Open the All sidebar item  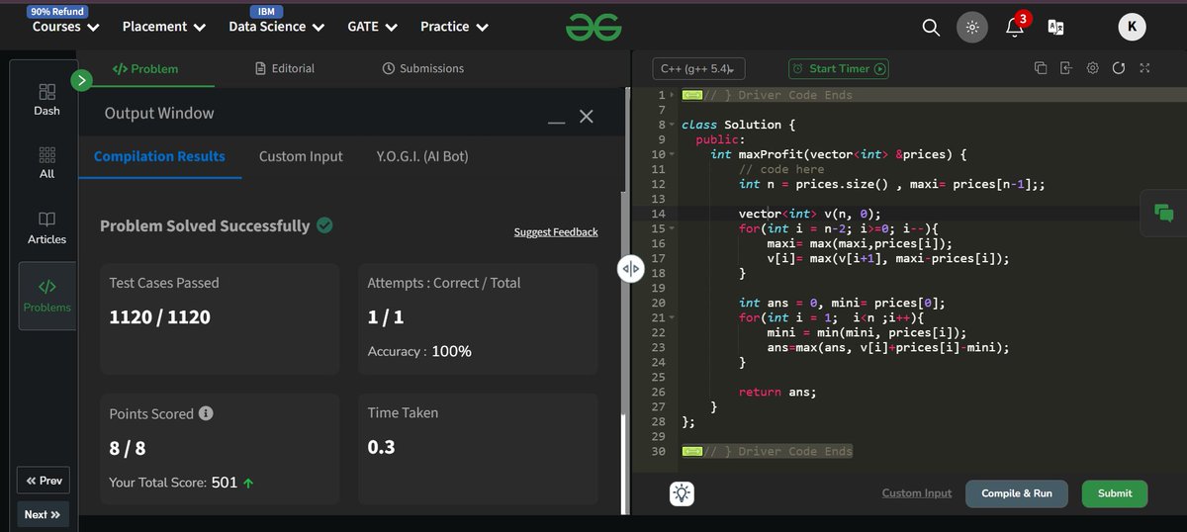tap(46, 163)
